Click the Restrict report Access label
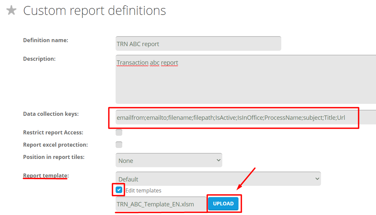376x215 pixels. click(53, 132)
